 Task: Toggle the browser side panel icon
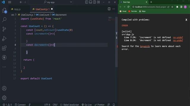point(181,7)
